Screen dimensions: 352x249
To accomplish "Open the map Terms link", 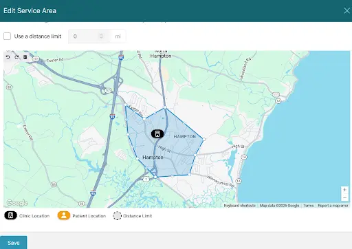I will click(309, 206).
